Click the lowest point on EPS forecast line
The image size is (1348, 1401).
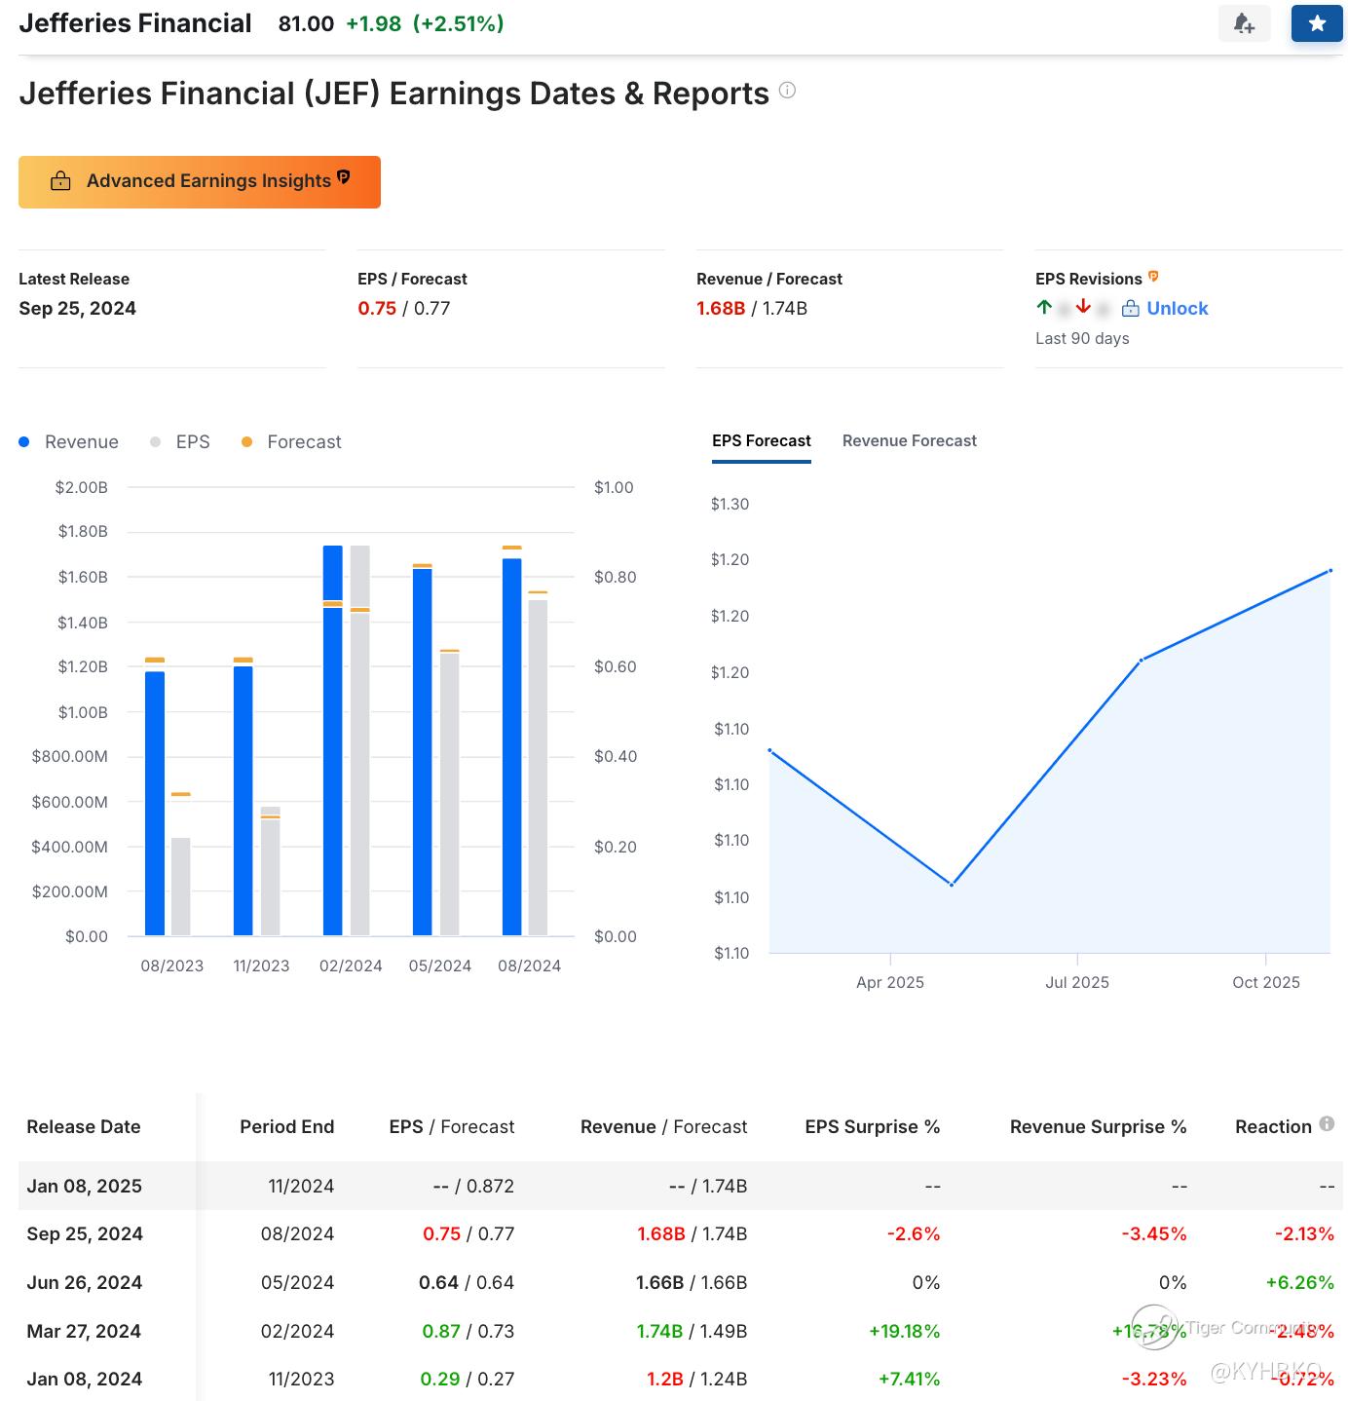point(952,884)
